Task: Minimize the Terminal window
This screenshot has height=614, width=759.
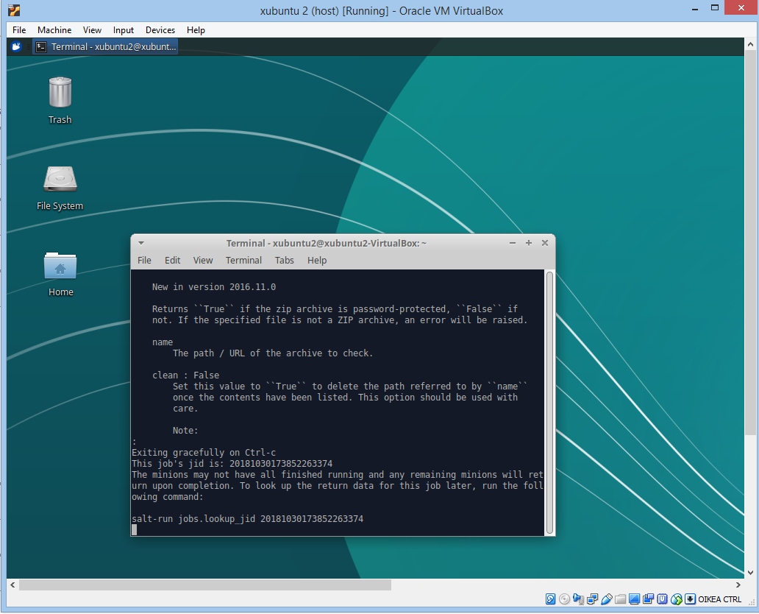Action: 513,243
